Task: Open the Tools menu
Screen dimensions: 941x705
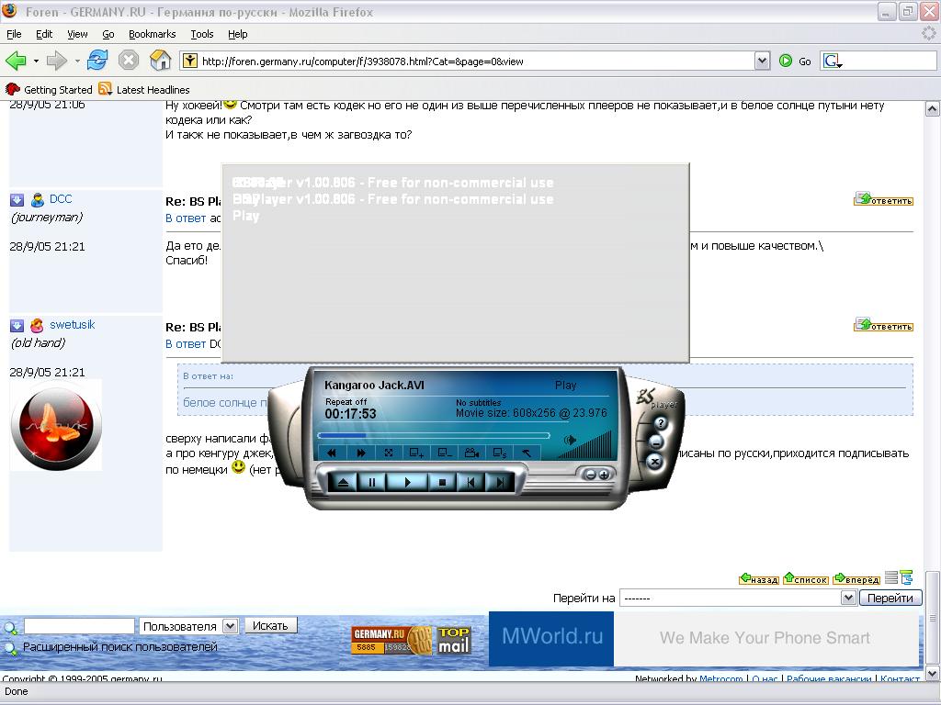Action: (202, 34)
